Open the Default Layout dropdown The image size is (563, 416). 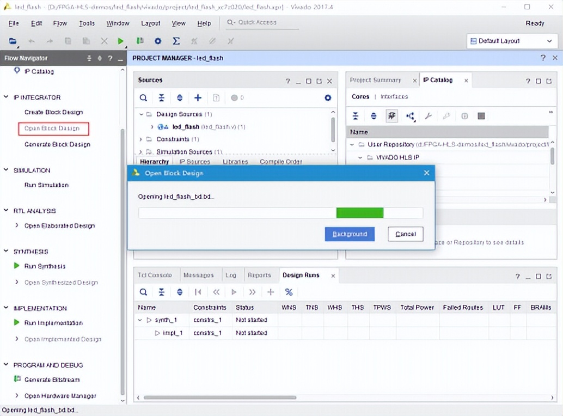click(511, 41)
